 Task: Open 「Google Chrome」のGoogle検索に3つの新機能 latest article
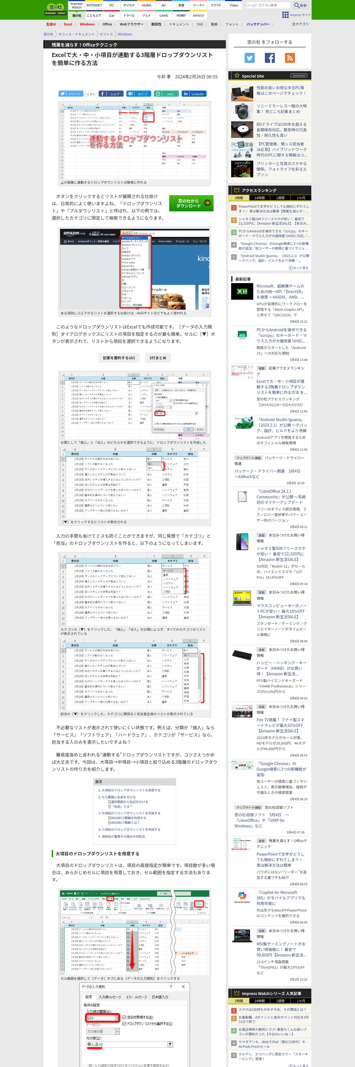point(281,769)
